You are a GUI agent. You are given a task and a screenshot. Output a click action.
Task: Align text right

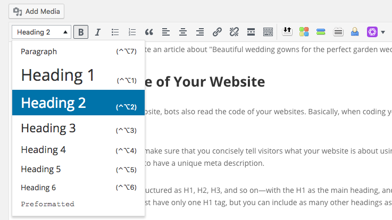click(200, 32)
